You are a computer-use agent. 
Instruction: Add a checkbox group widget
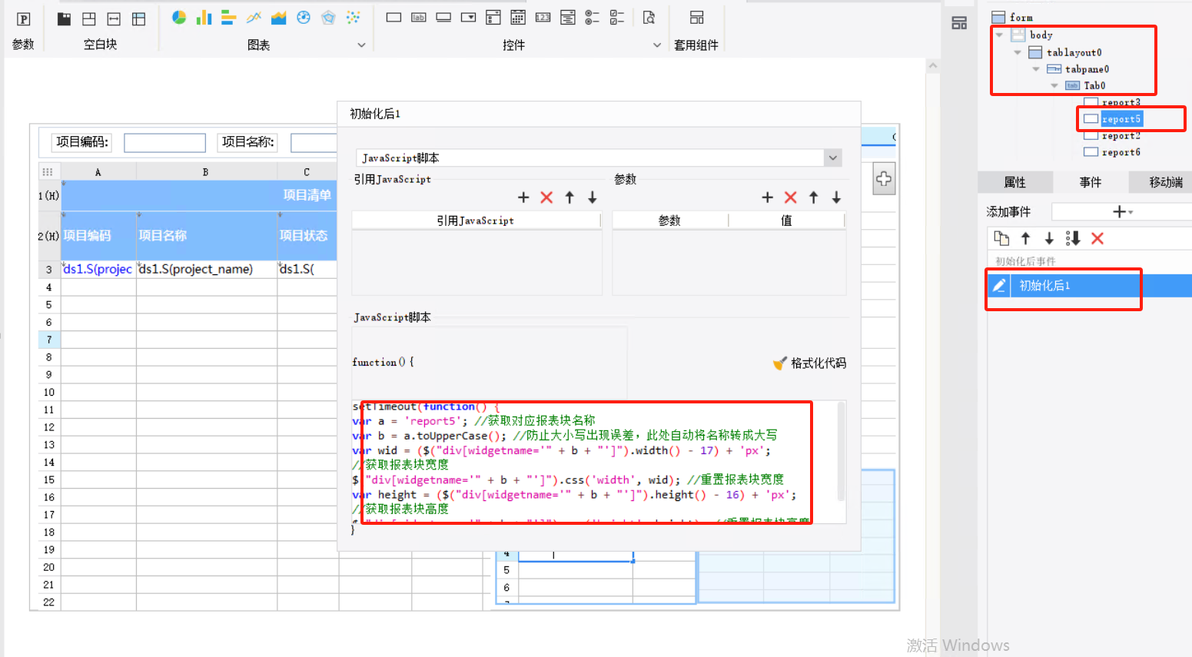click(617, 17)
